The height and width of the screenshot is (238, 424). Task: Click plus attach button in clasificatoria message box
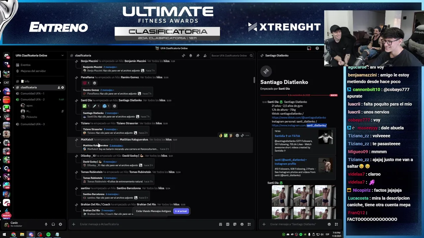(x=74, y=224)
